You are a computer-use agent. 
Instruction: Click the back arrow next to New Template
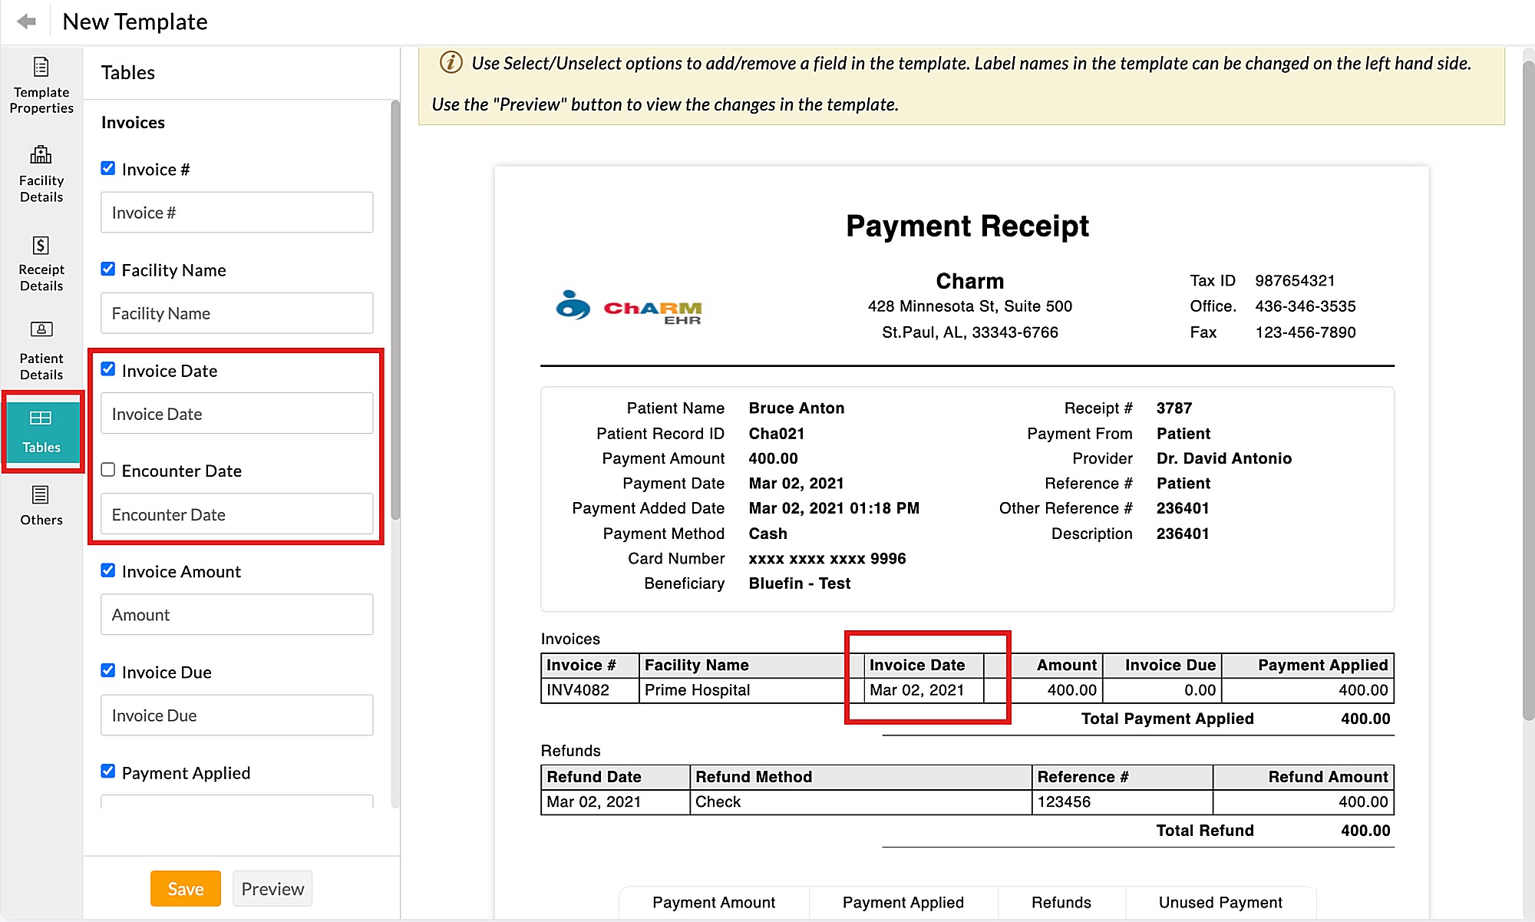pos(27,21)
